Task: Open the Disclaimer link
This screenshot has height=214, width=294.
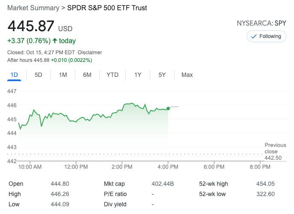Action: tap(90, 53)
